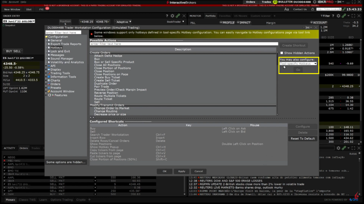Click the help question mark in Order Entry
364x204 pixels.
tap(167, 16)
